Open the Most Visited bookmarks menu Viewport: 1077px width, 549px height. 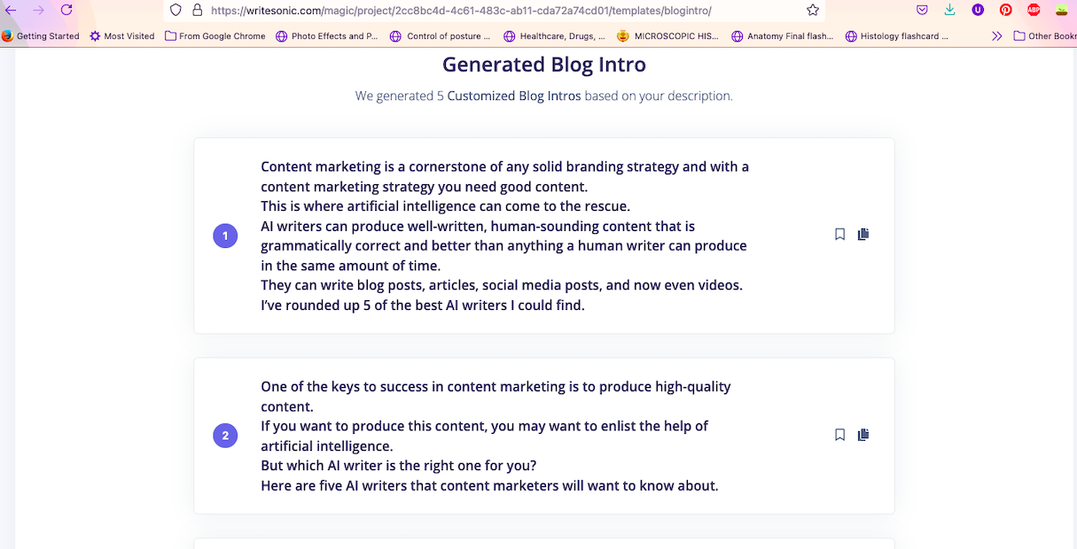tap(121, 36)
